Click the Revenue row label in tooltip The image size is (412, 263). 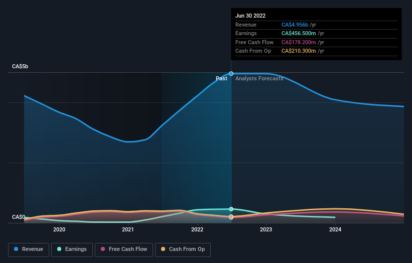tap(246, 25)
